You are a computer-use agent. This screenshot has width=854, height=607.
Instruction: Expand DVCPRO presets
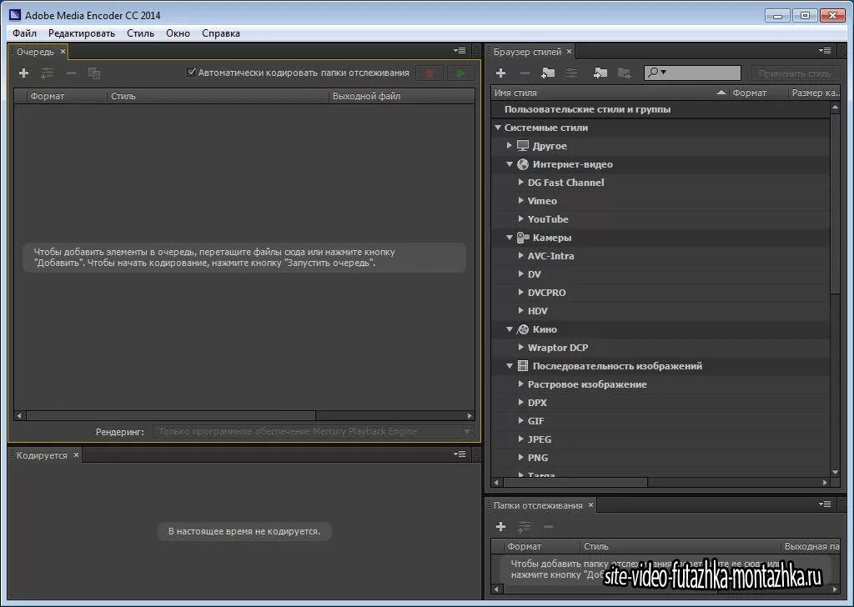click(520, 293)
